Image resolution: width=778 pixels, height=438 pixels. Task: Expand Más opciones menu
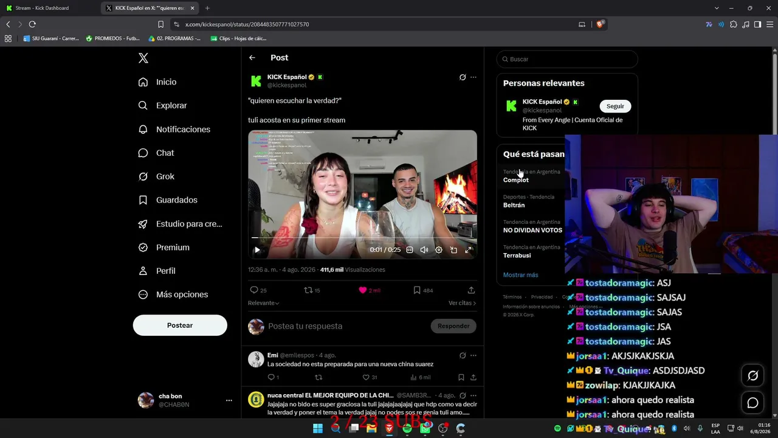[x=173, y=294]
